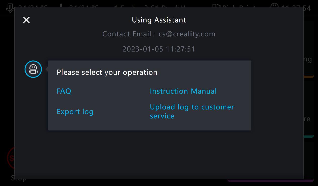Image resolution: width=318 pixels, height=186 pixels.
Task: Click the 2023-01-05 message timestamp
Action: click(x=159, y=49)
